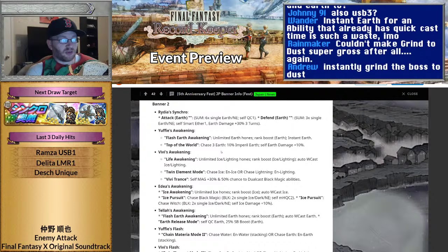Click 'Banner 2' heading in the post

tap(161, 104)
